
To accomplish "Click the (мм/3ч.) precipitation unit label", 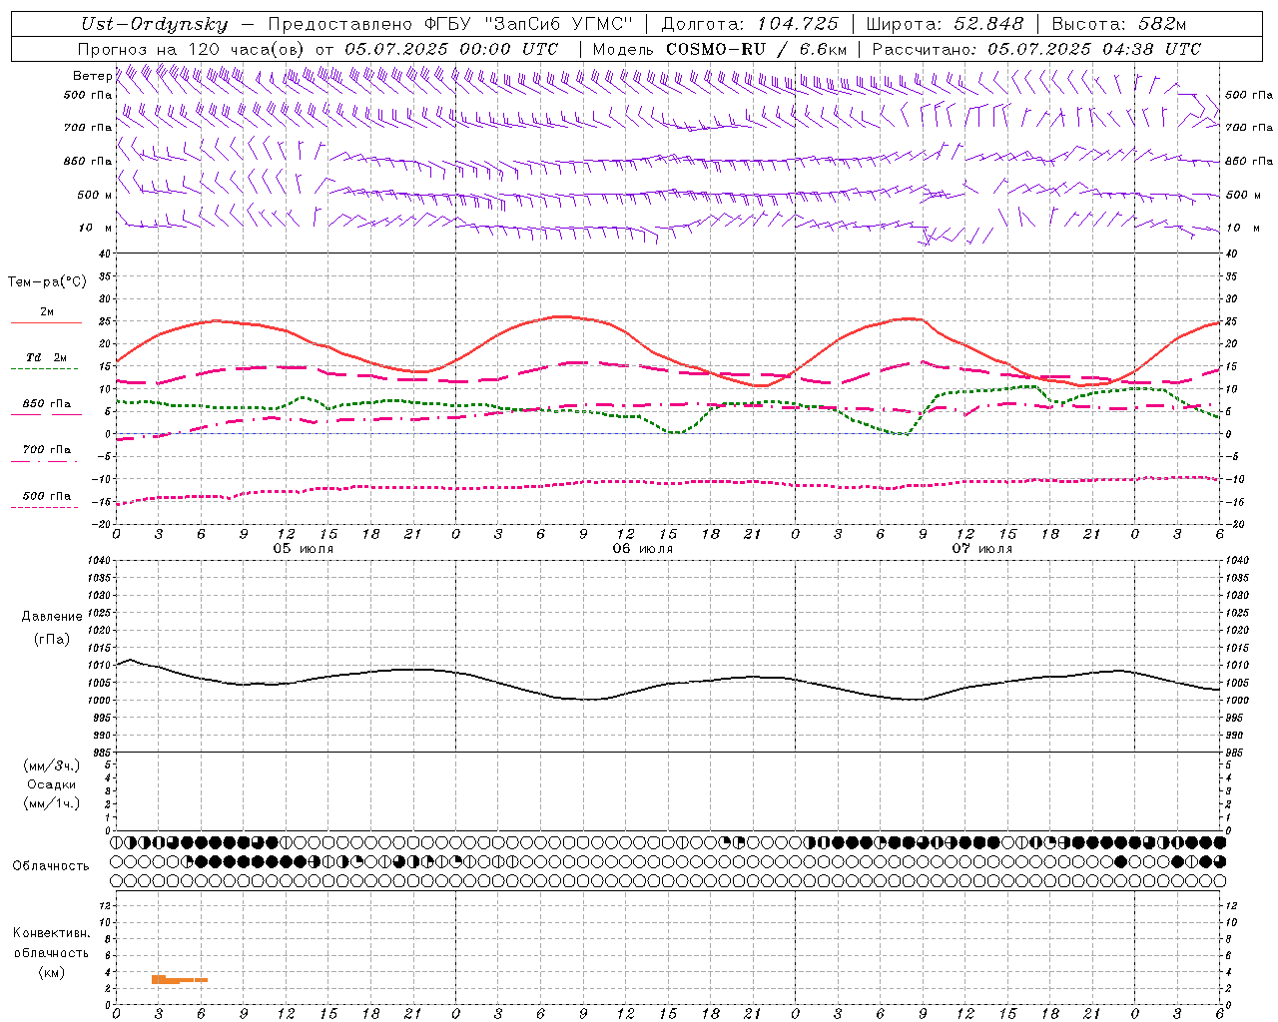I will [52, 766].
